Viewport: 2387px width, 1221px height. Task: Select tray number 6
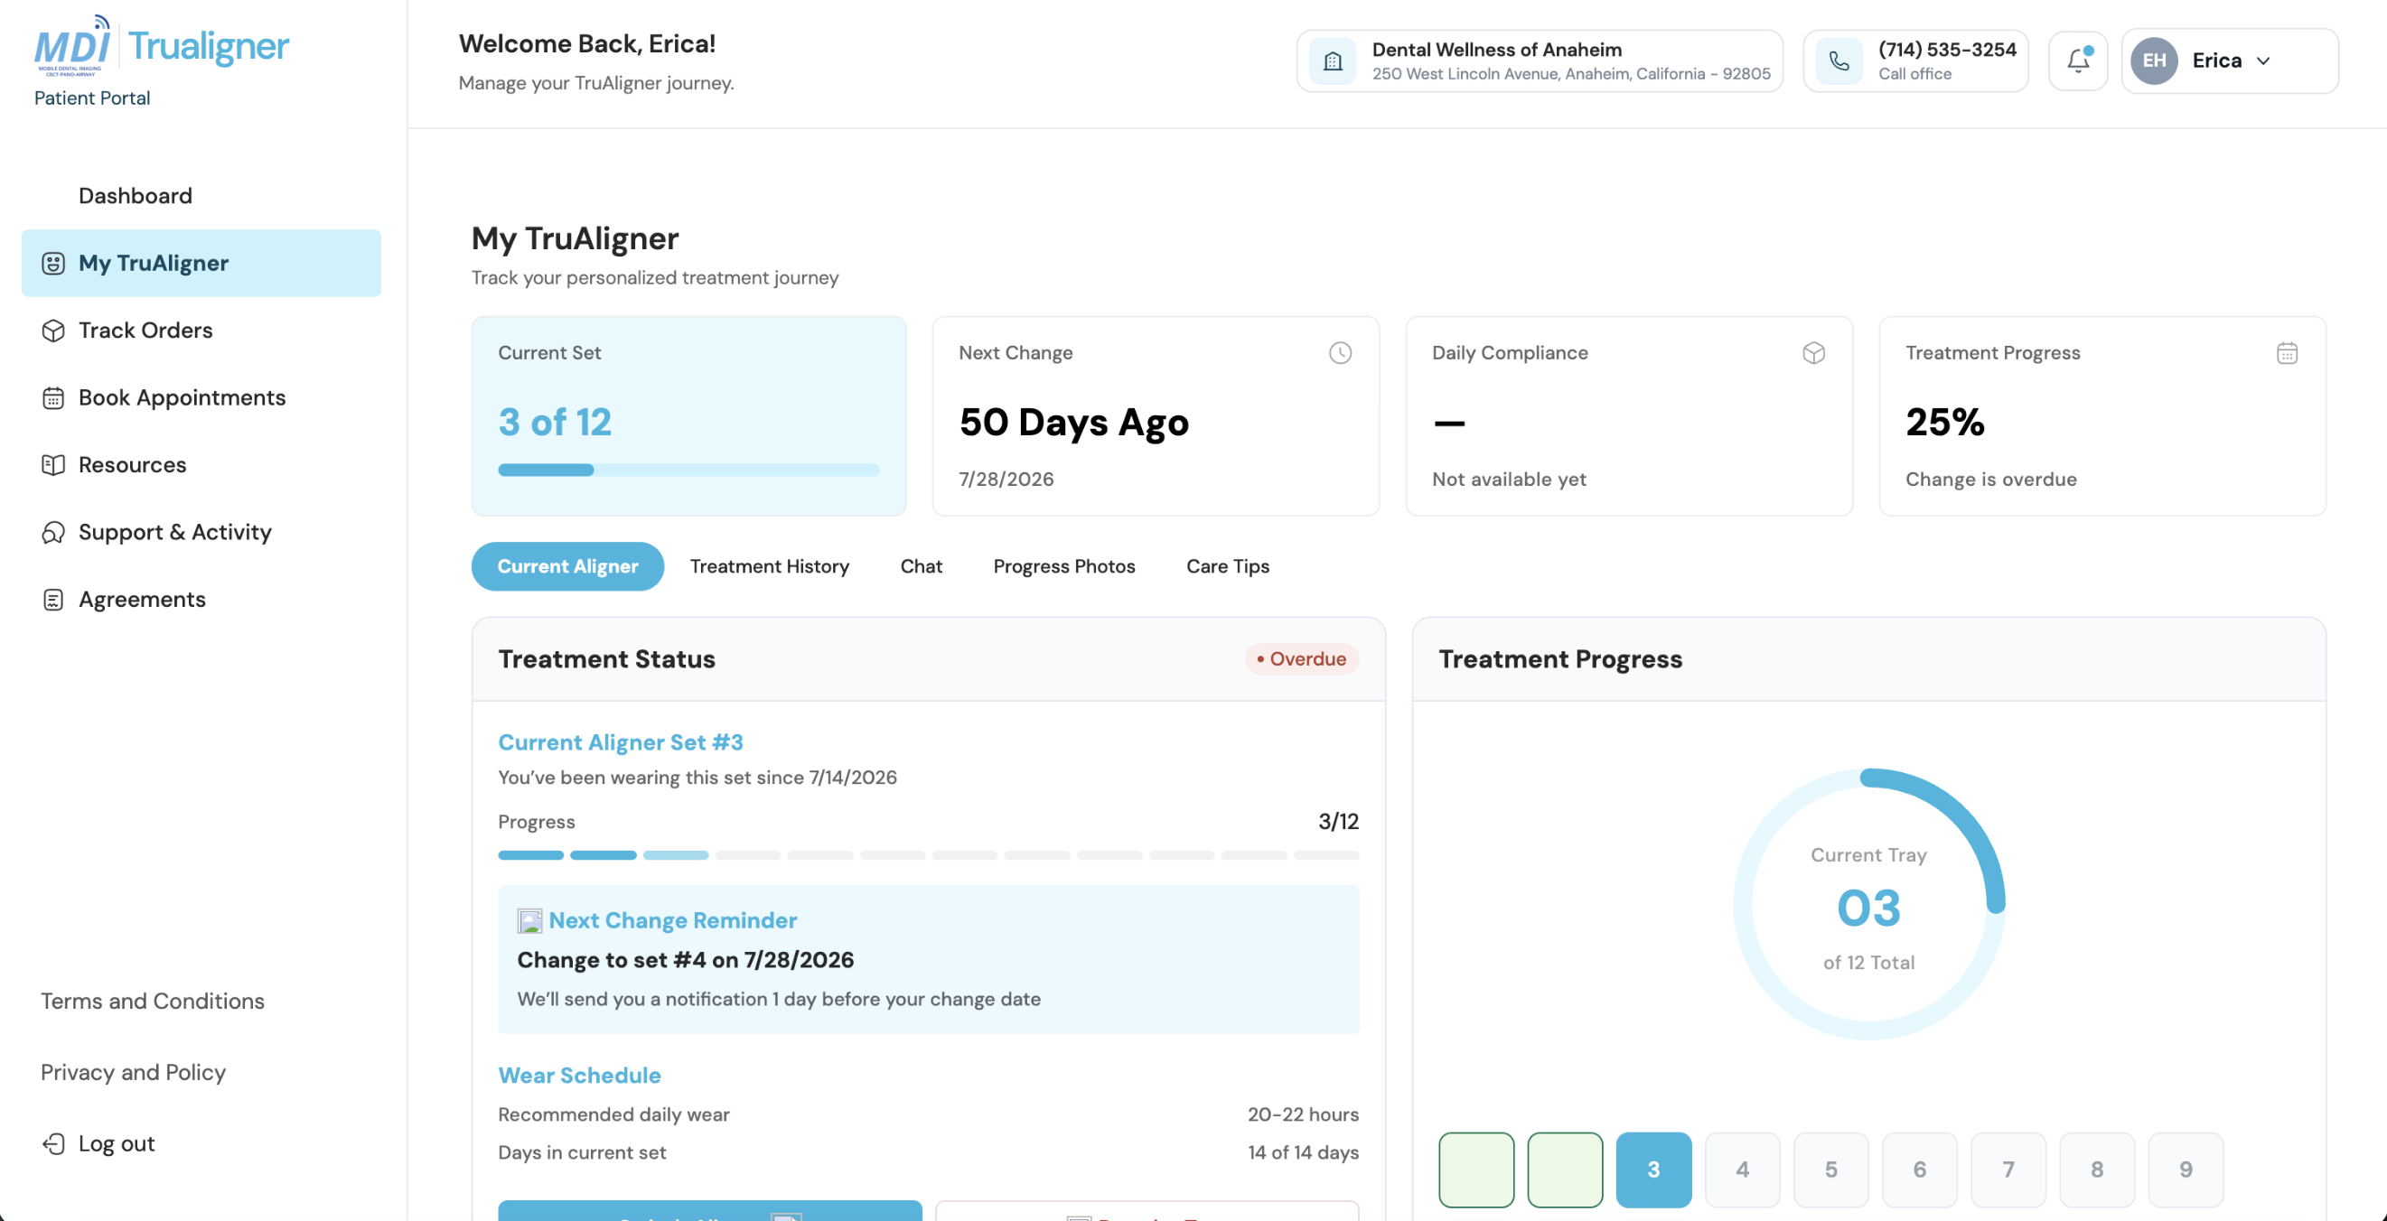pyautogui.click(x=1919, y=1170)
